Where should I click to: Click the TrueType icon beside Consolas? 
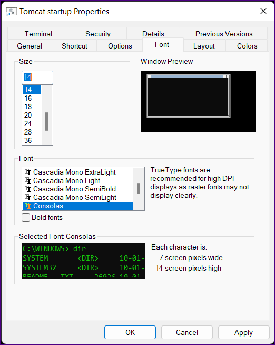point(28,206)
